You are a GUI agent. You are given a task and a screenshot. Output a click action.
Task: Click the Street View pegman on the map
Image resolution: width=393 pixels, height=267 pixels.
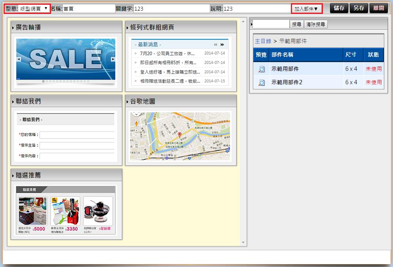click(137, 123)
